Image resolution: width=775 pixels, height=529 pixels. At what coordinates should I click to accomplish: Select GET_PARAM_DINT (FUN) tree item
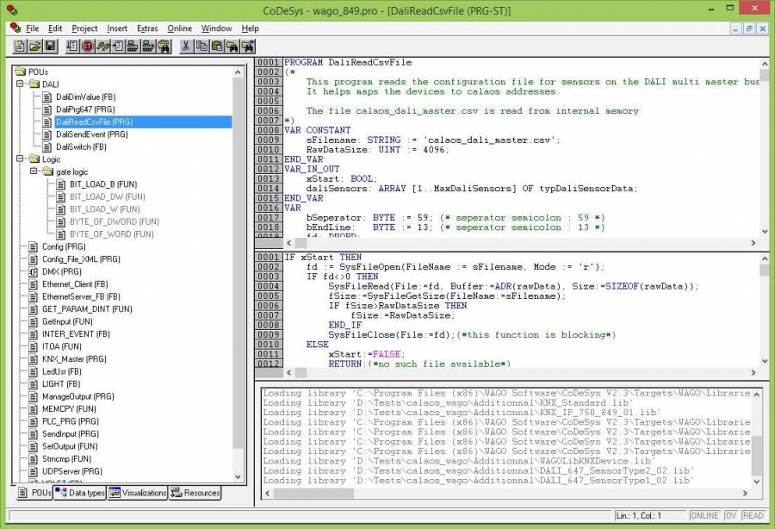point(87,309)
